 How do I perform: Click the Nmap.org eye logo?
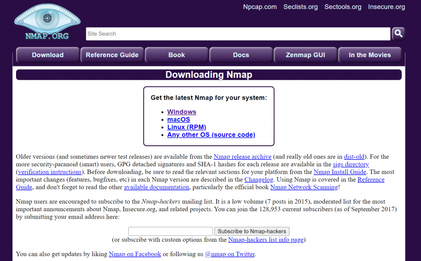coord(47,22)
